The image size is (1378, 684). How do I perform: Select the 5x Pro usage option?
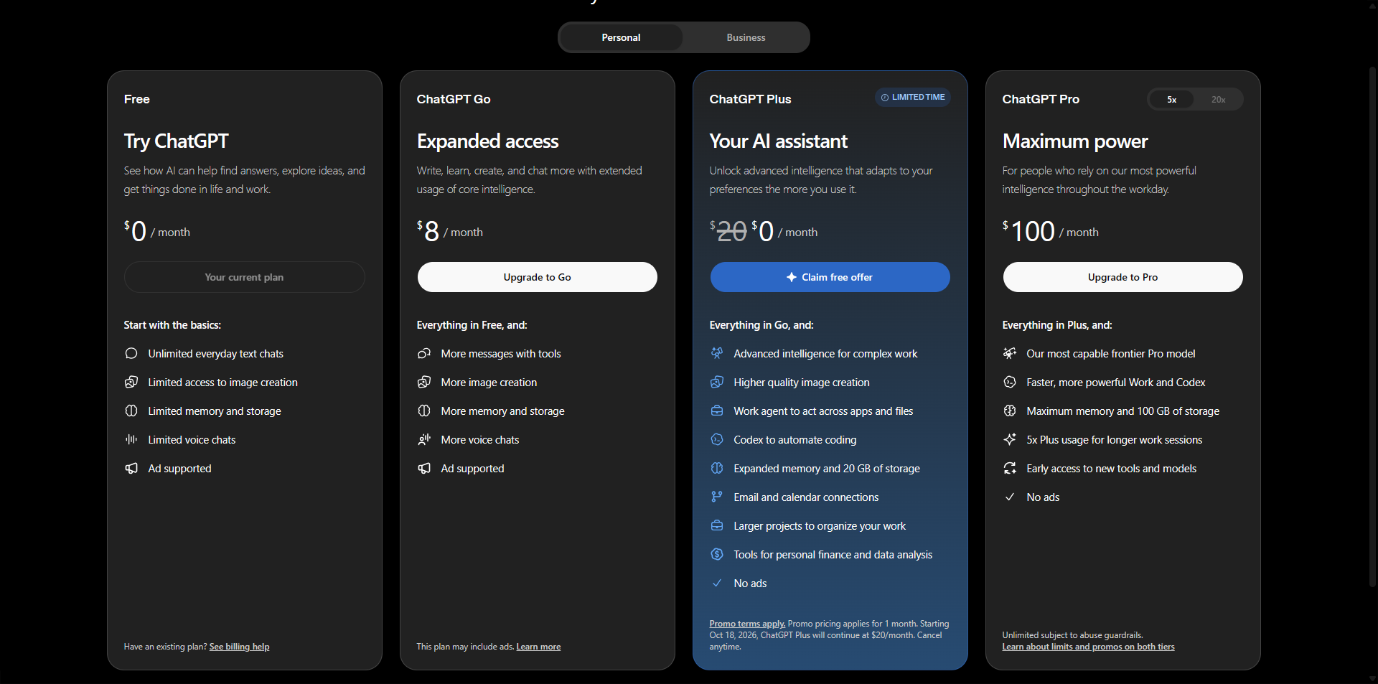coord(1171,100)
